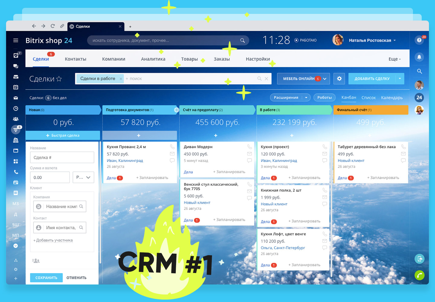Image resolution: width=435 pixels, height=302 pixels.
Task: Open the hamburger main menu
Action: [16, 40]
